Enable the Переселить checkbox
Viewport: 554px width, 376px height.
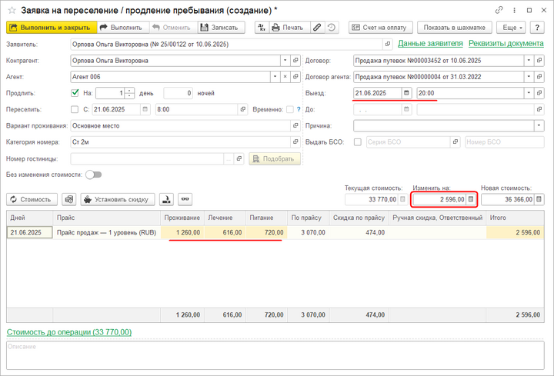[x=75, y=109]
